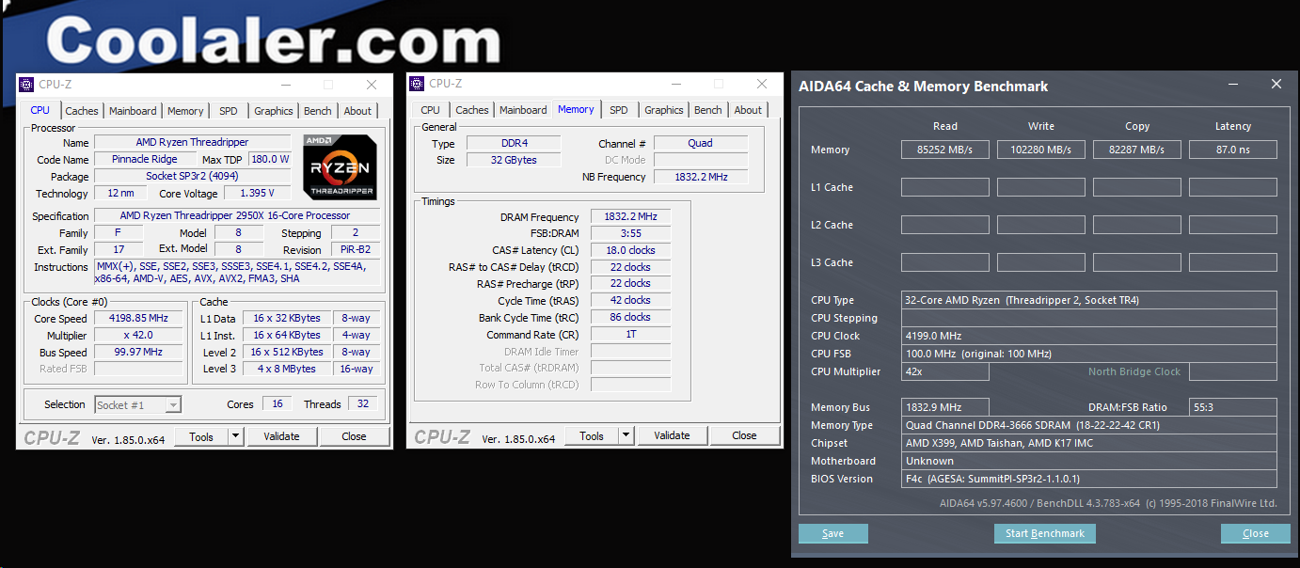1300x568 pixels.
Task: Click Validate in the CPU-Z CPU window
Action: pyautogui.click(x=281, y=436)
